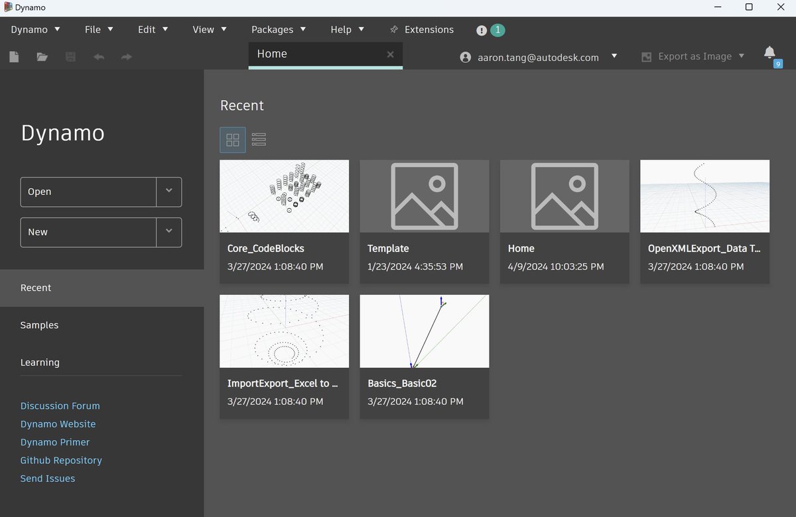
Task: Click the Template date 1/23/2024 4:35:53 PM
Action: click(415, 266)
